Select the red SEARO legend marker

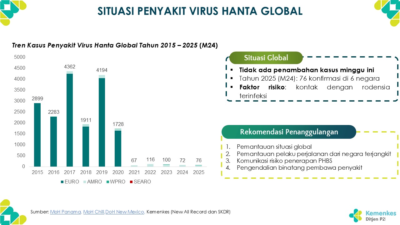[x=131, y=182]
